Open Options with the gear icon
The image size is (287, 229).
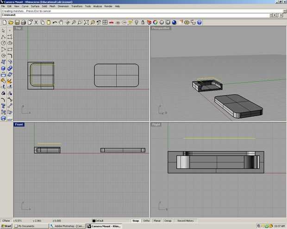tap(187, 23)
